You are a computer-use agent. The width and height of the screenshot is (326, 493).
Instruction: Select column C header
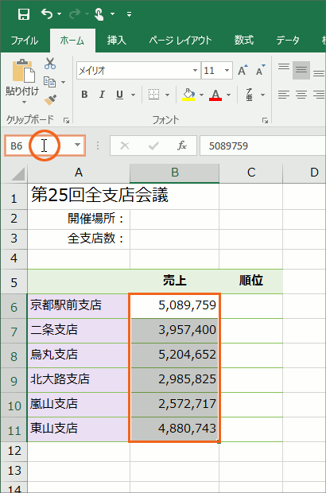pos(251,173)
